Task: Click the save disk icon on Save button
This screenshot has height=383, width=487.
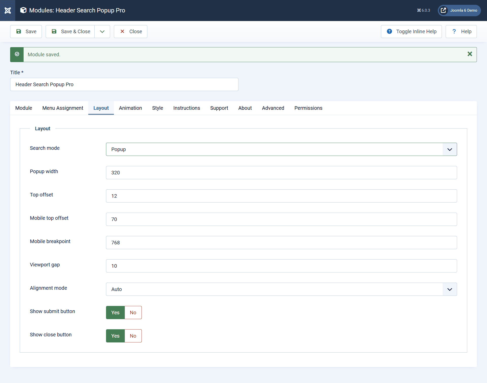Action: pos(19,31)
